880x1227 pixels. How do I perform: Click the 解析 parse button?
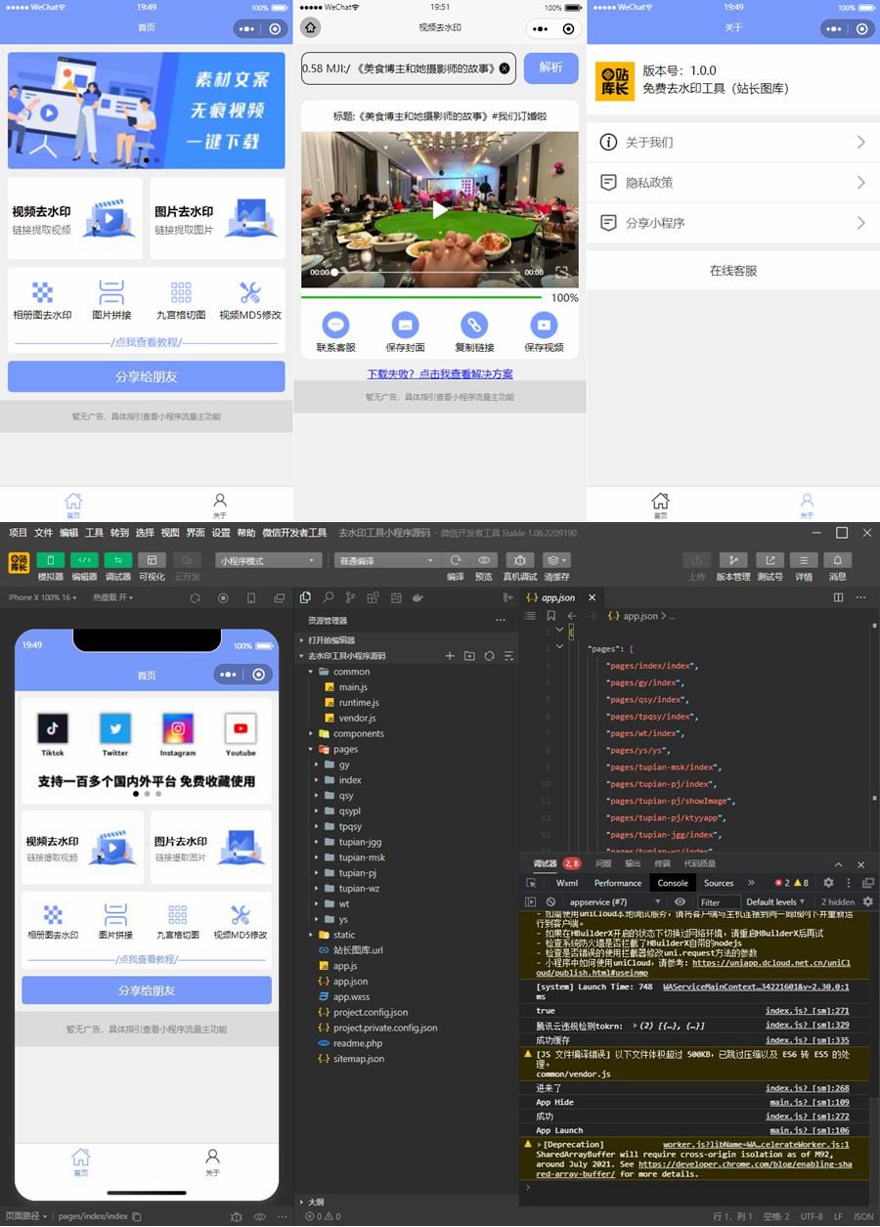pyautogui.click(x=550, y=67)
